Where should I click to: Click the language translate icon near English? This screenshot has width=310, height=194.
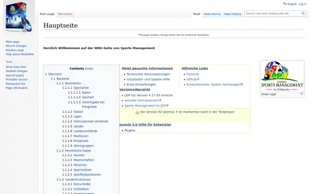pyautogui.click(x=285, y=4)
